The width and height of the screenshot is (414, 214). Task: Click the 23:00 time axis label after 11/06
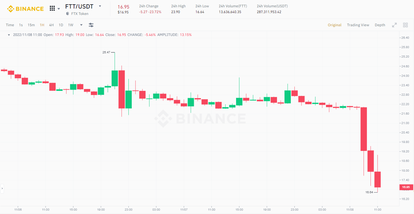point(128,210)
